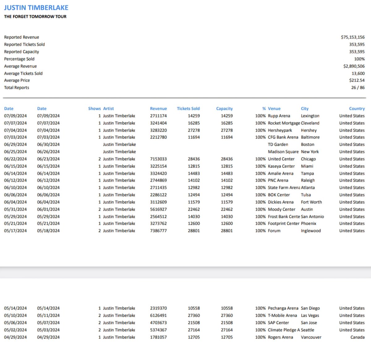Click the Average Price $212.54 value
The image size is (371, 345).
click(x=357, y=80)
